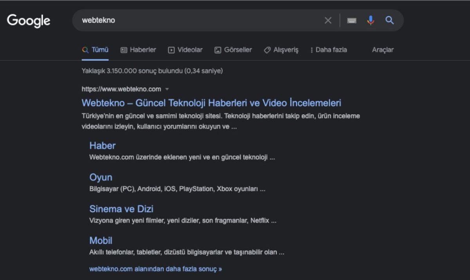Open the Araçlar search tools

pos(382,50)
